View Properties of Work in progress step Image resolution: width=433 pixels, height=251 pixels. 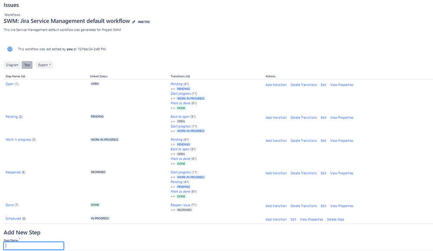pos(342,141)
